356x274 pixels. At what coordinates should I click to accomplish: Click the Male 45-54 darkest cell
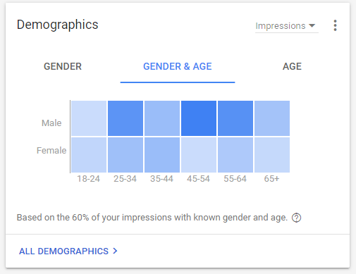click(199, 118)
